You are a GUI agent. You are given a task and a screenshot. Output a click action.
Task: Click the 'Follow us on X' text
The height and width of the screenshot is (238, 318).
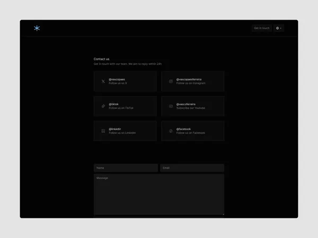click(x=118, y=83)
